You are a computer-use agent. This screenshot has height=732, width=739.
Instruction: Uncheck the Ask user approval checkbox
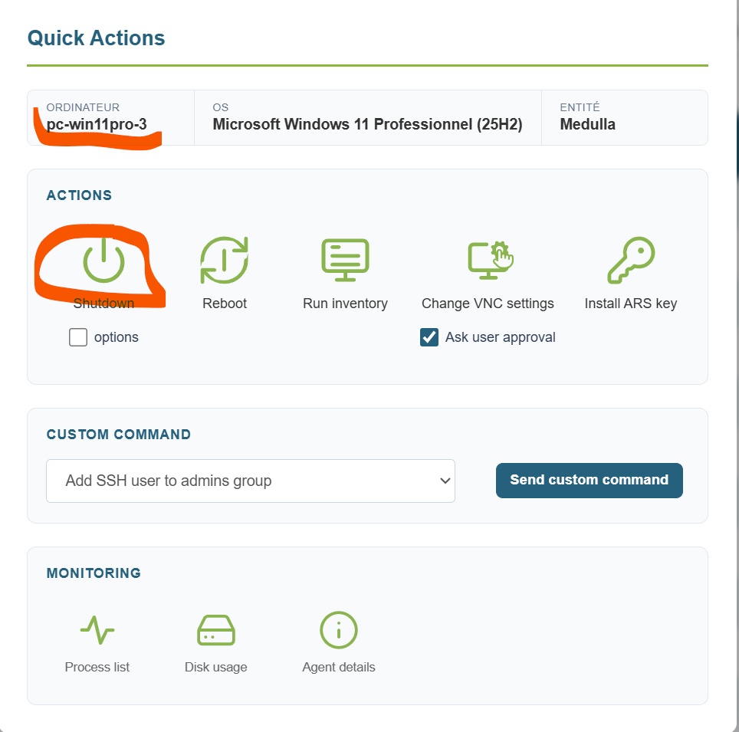click(429, 337)
